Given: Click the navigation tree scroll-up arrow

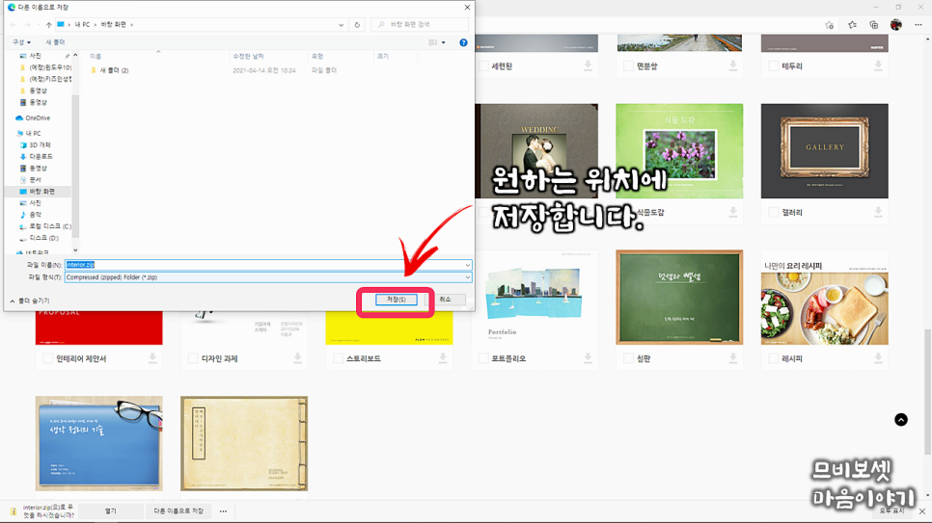Looking at the screenshot, I should point(75,55).
